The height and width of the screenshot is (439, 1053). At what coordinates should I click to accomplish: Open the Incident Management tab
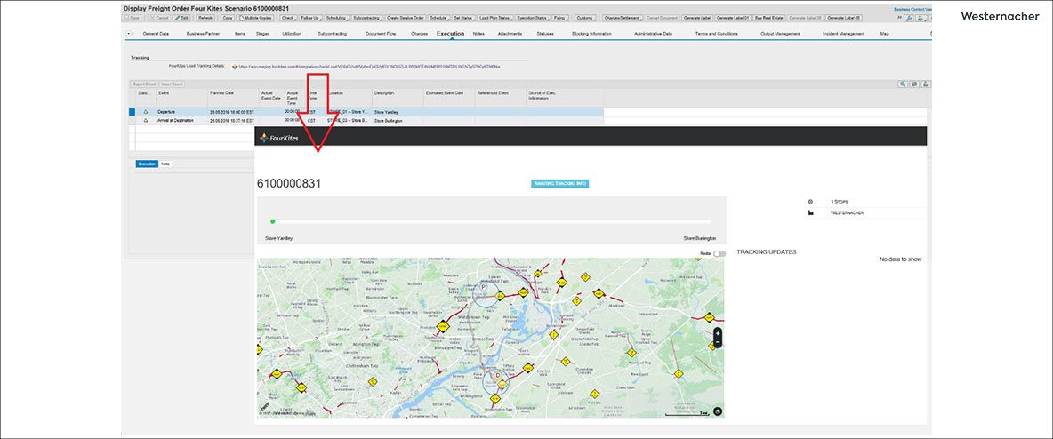(x=843, y=34)
